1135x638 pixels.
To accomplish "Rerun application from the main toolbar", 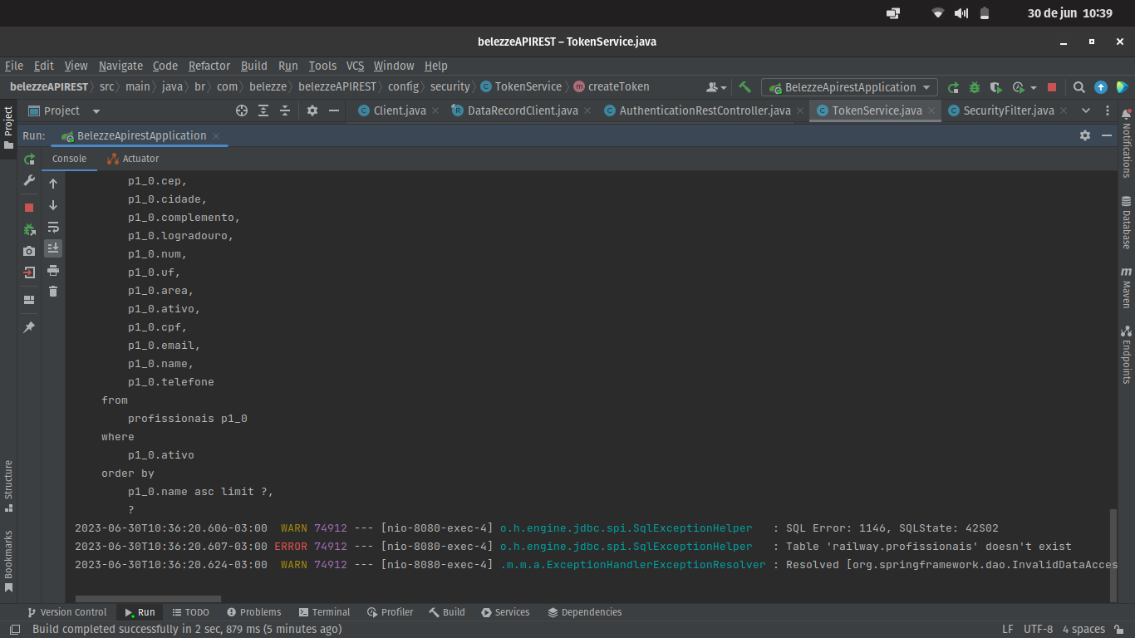I will point(953,87).
